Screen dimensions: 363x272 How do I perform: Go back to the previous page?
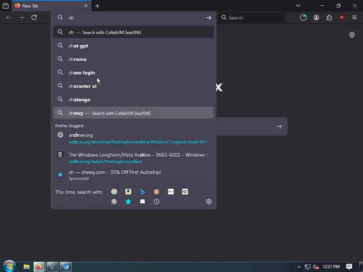click(x=9, y=18)
